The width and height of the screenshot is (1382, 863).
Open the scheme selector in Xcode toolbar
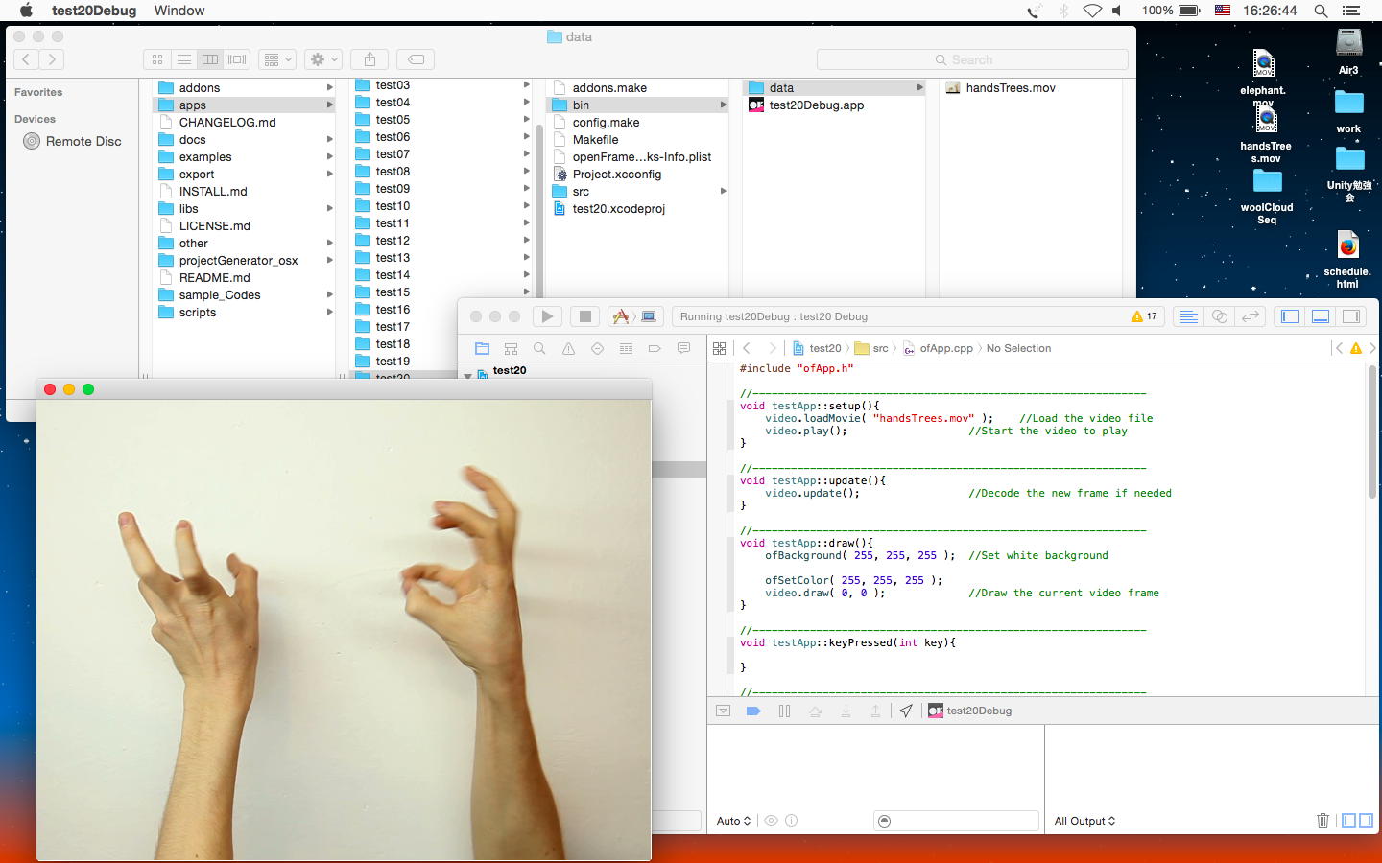[634, 316]
